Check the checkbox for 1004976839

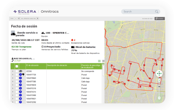[17, 85]
